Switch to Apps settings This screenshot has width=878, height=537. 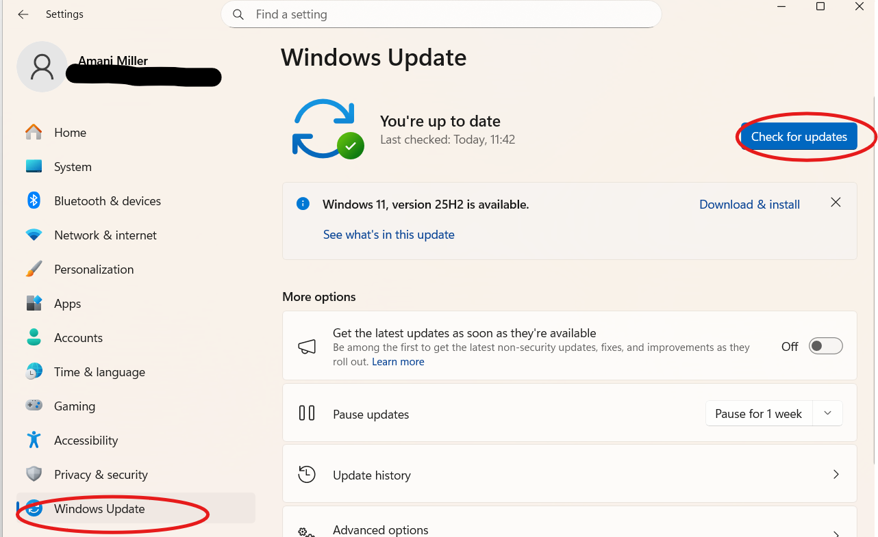pyautogui.click(x=136, y=303)
